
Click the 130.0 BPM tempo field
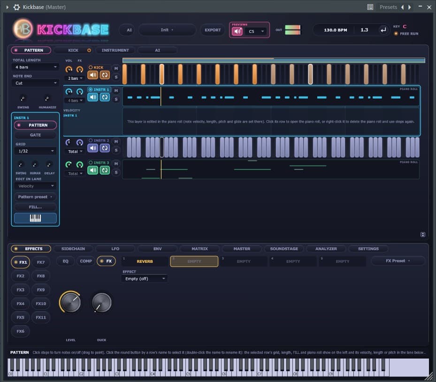[336, 30]
